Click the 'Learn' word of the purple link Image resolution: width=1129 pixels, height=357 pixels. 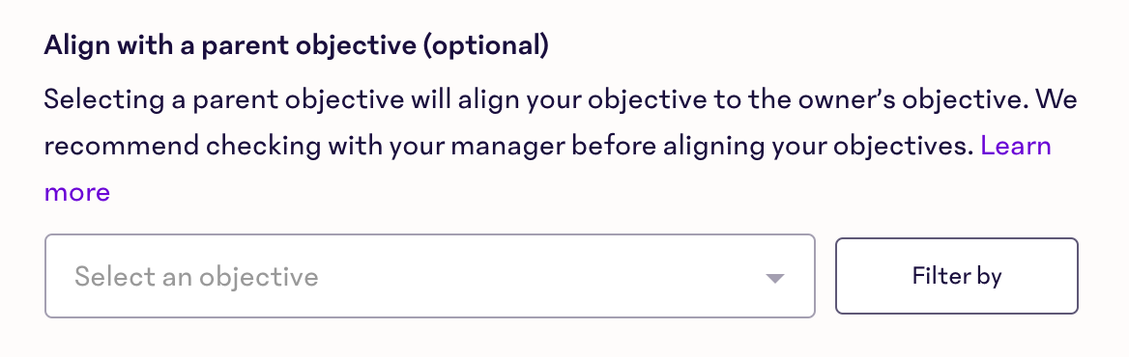pyautogui.click(x=1016, y=146)
